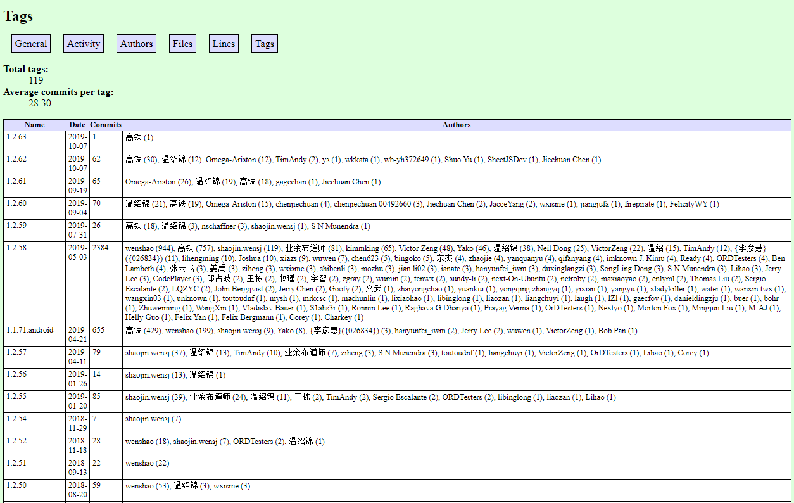Open the General tab
Screen dimensions: 794x503
click(31, 44)
